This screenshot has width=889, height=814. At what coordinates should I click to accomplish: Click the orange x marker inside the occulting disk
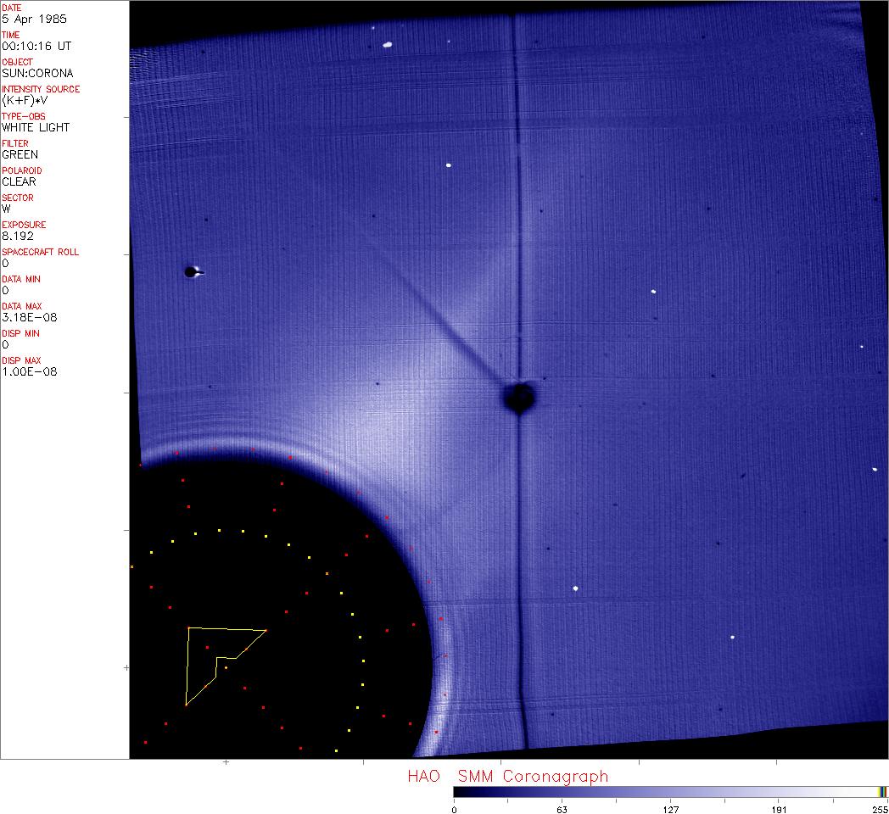click(x=327, y=574)
